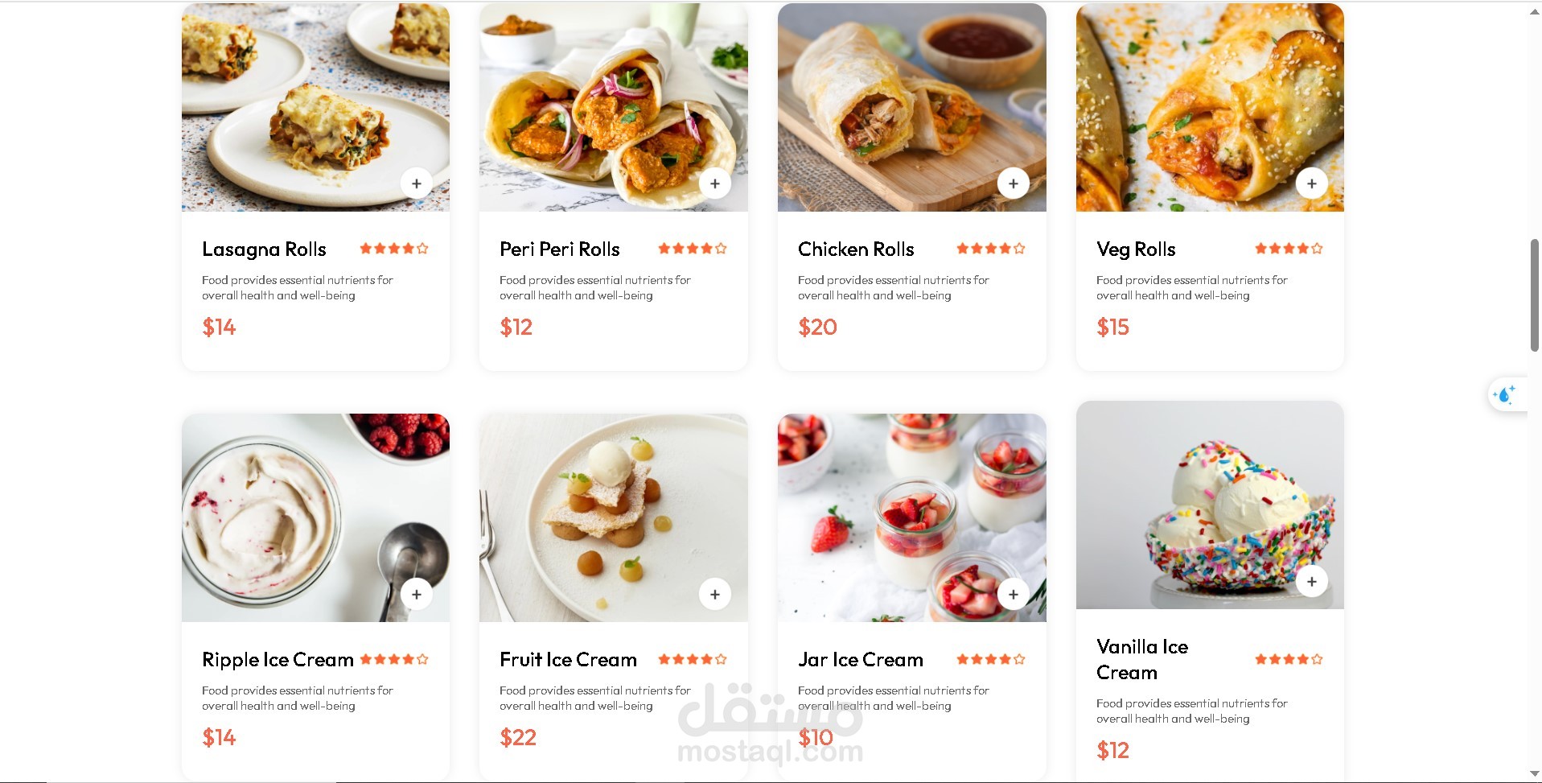Image resolution: width=1542 pixels, height=783 pixels.
Task: Add Peri Peri Rolls with plus icon
Action: pos(715,183)
